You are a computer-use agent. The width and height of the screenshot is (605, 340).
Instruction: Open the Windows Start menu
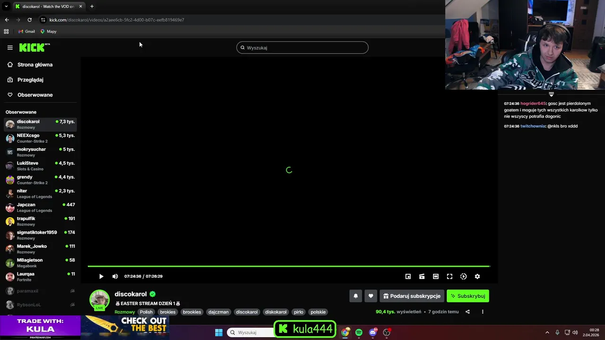pyautogui.click(x=219, y=332)
